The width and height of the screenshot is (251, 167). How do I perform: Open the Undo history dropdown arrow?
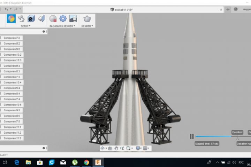[11, 9]
